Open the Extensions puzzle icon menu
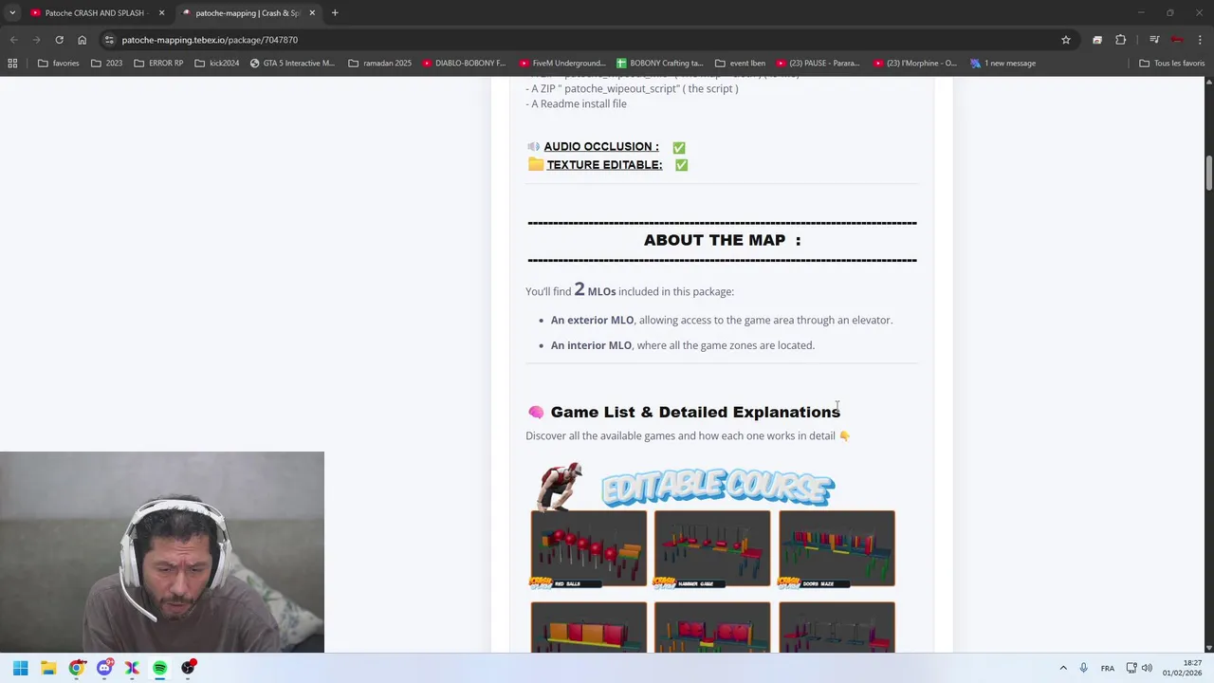The height and width of the screenshot is (683, 1214). [1121, 40]
